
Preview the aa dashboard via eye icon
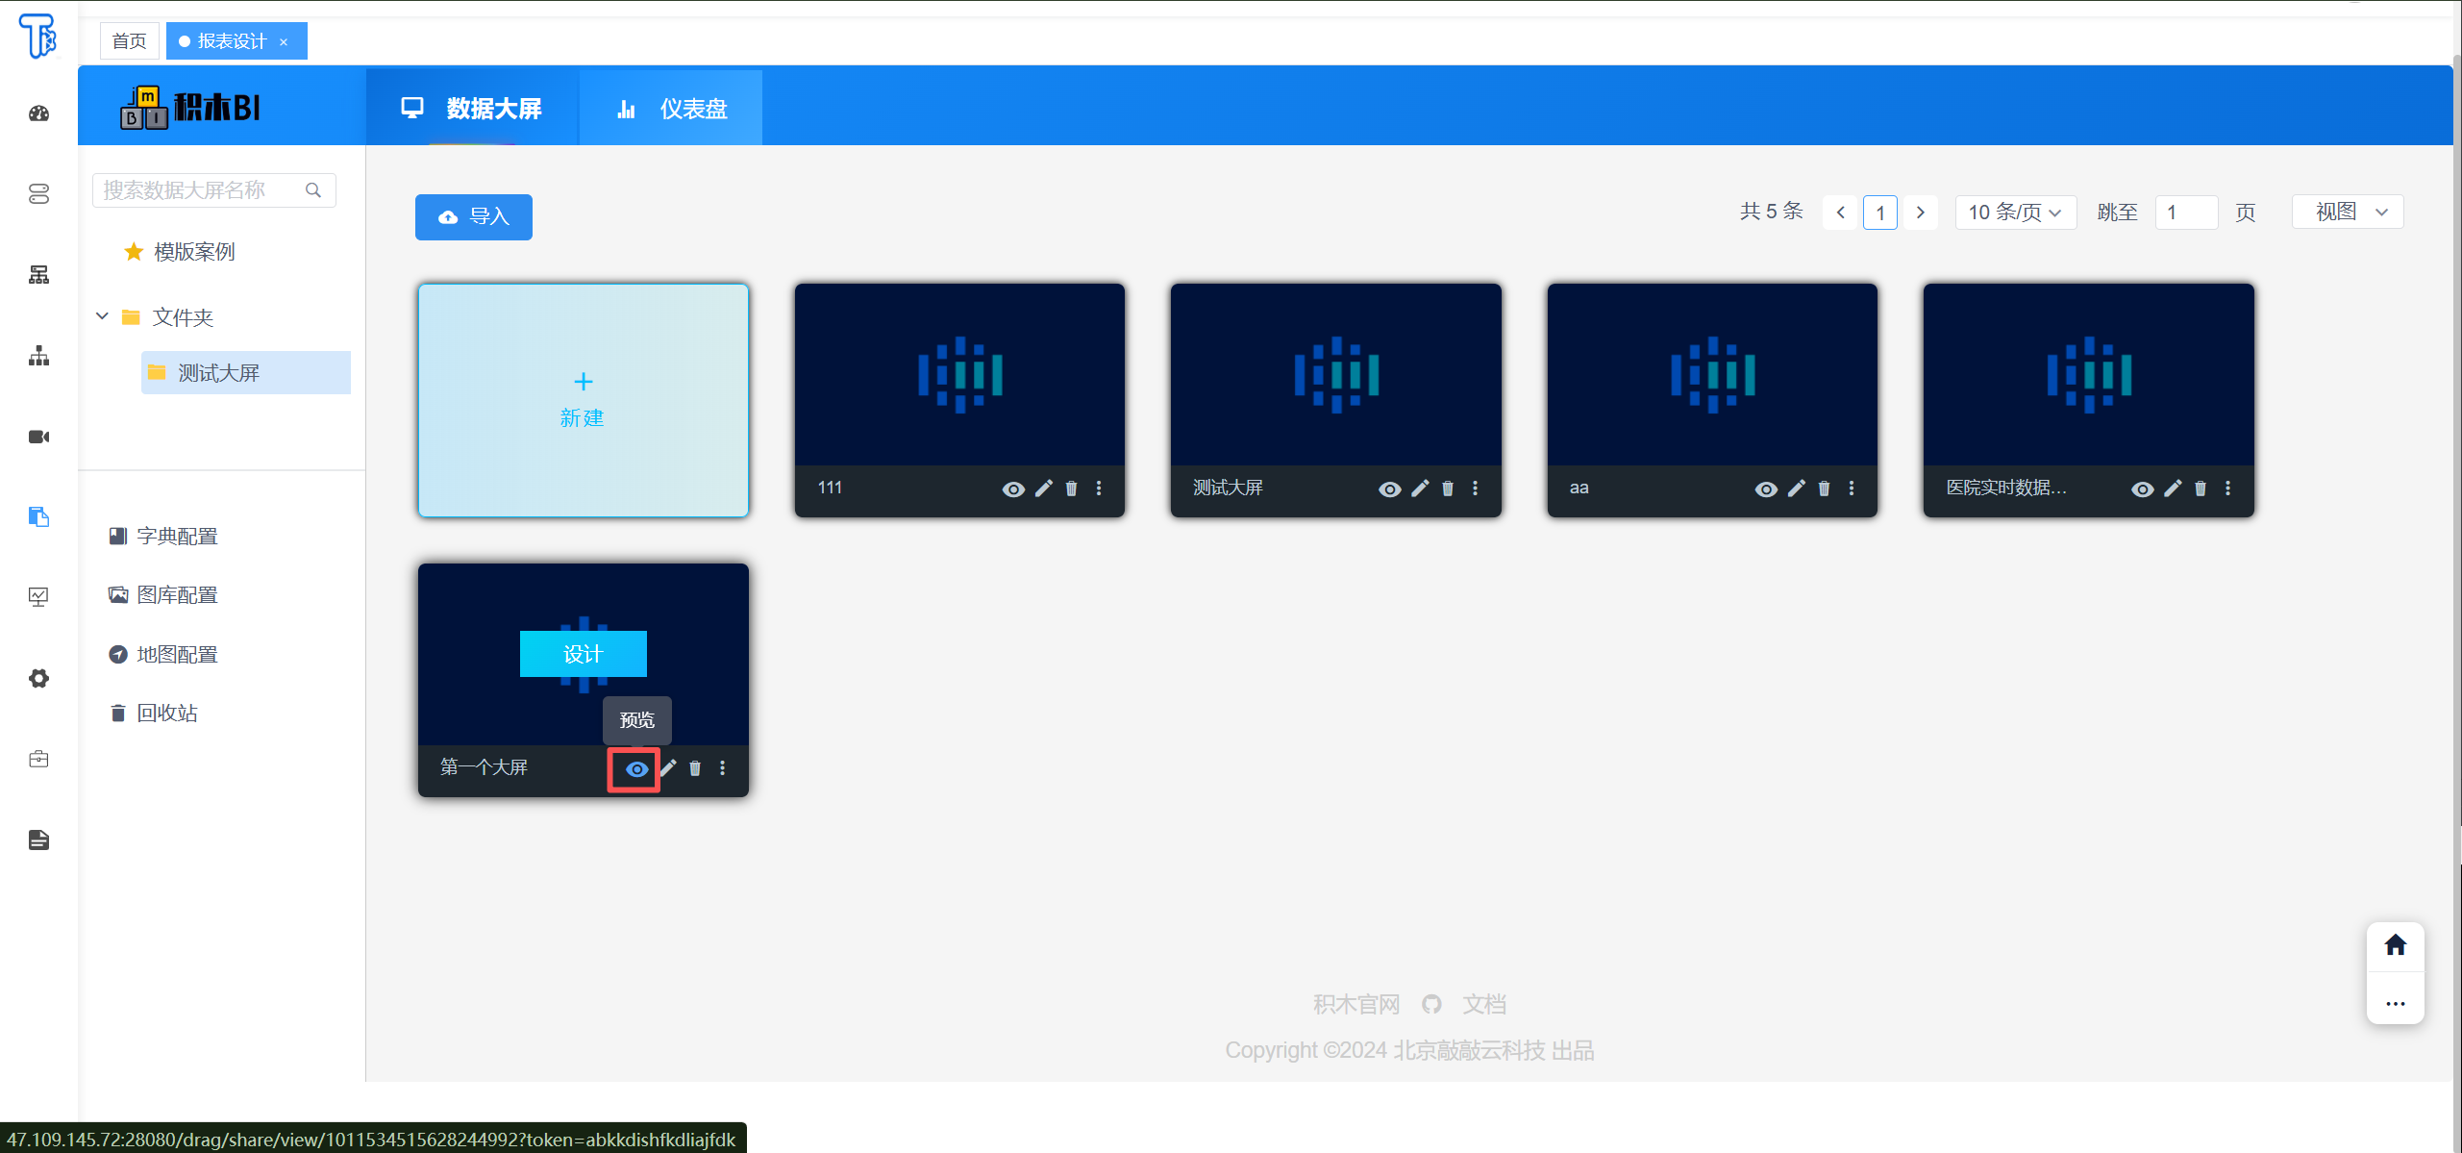click(1765, 489)
